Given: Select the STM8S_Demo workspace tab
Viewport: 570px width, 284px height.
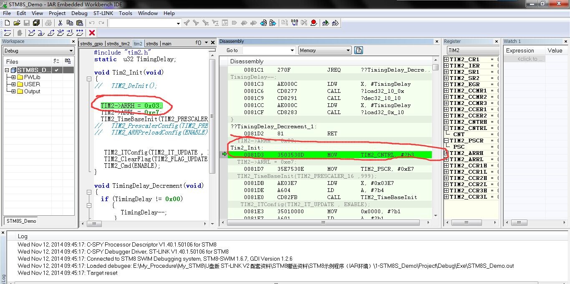Looking at the screenshot, I should (21, 221).
